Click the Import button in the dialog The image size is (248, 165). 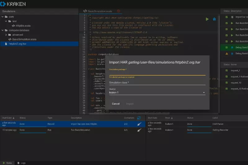(x=130, y=104)
